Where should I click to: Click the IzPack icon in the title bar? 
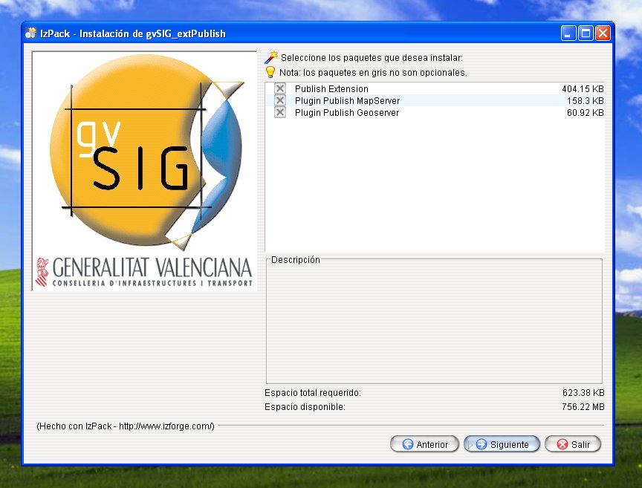tap(30, 33)
